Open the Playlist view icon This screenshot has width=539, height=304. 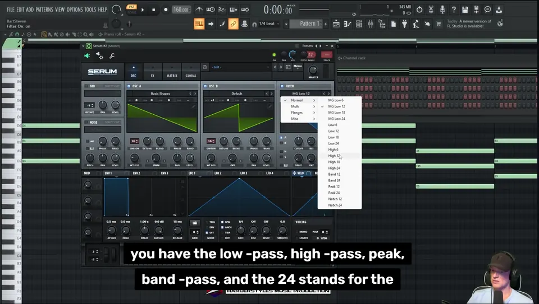point(336,24)
